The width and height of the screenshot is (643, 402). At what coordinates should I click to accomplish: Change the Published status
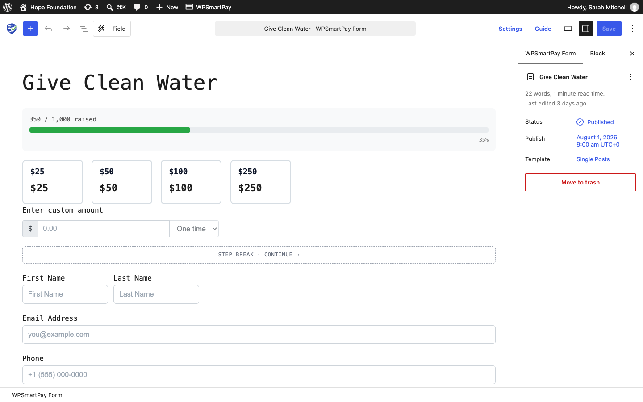[x=595, y=122]
